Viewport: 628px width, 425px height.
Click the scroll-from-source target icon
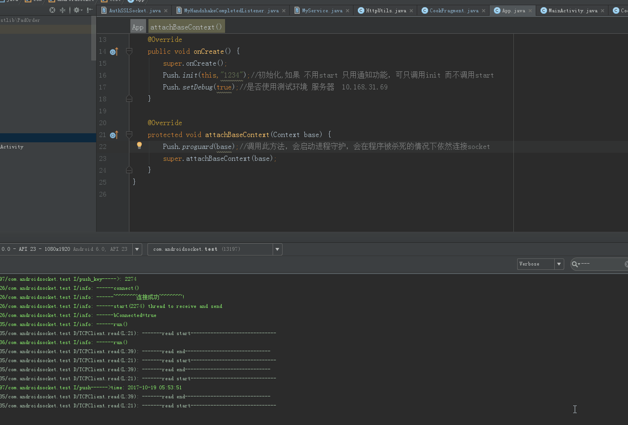tap(52, 10)
